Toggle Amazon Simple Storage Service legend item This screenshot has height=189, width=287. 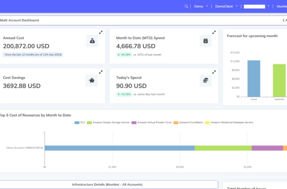click(x=108, y=123)
